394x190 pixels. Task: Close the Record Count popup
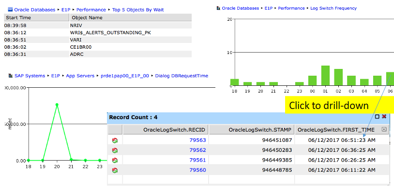pyautogui.click(x=384, y=117)
